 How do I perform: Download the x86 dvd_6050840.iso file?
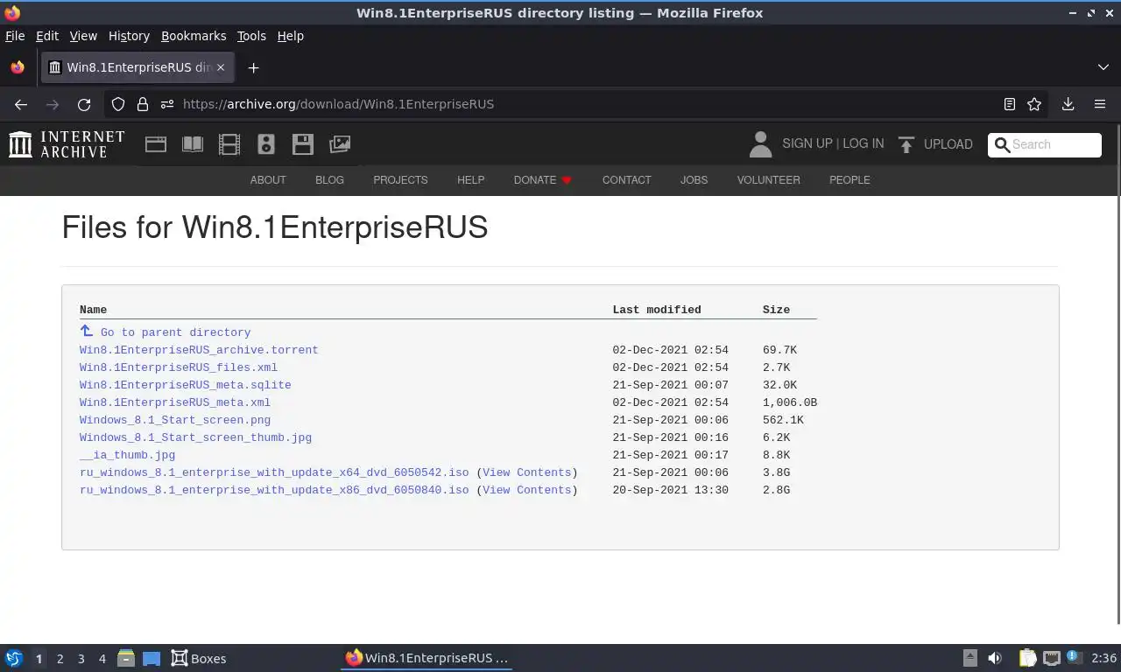point(274,490)
